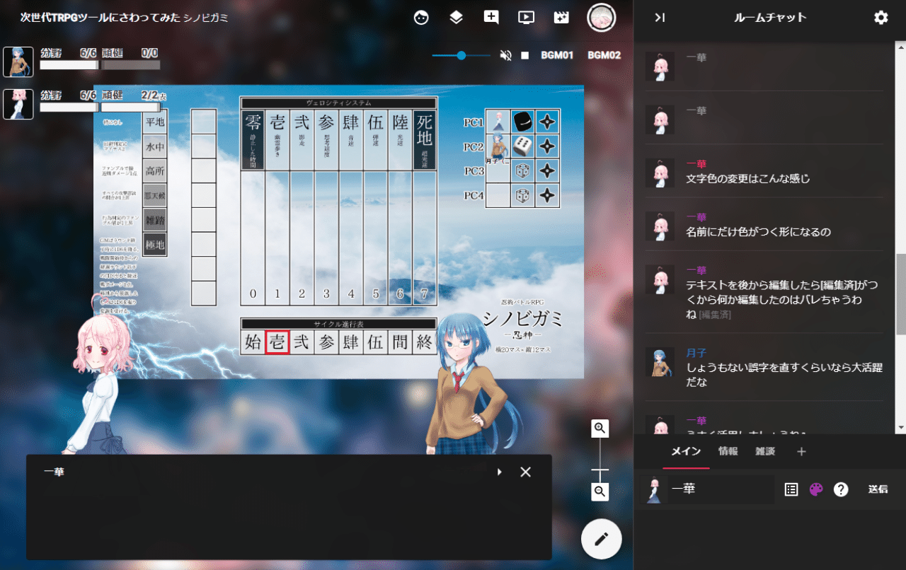Image resolution: width=906 pixels, height=570 pixels.
Task: Click the message 文字色の変更はこんな感じ
Action: 748,179
